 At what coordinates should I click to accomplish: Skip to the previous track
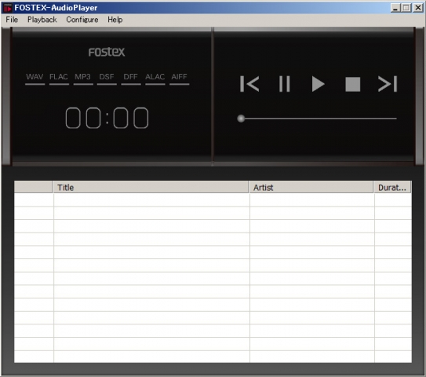coord(249,84)
